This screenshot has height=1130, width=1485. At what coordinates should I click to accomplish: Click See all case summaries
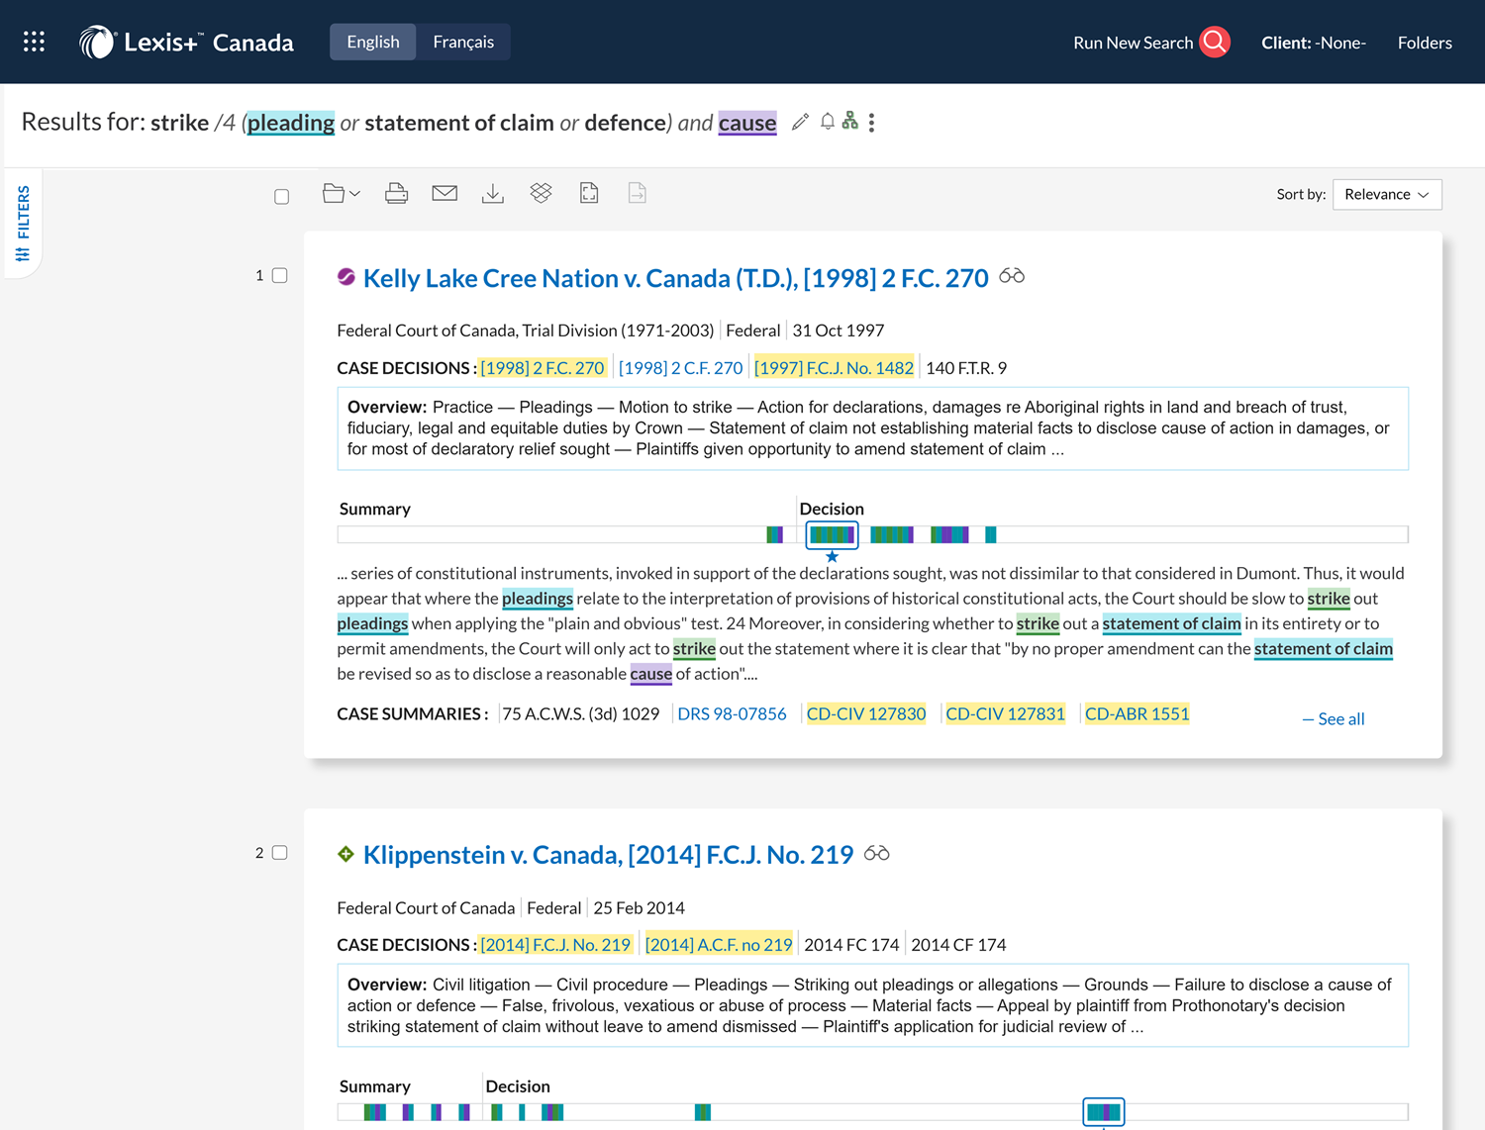pyautogui.click(x=1333, y=719)
